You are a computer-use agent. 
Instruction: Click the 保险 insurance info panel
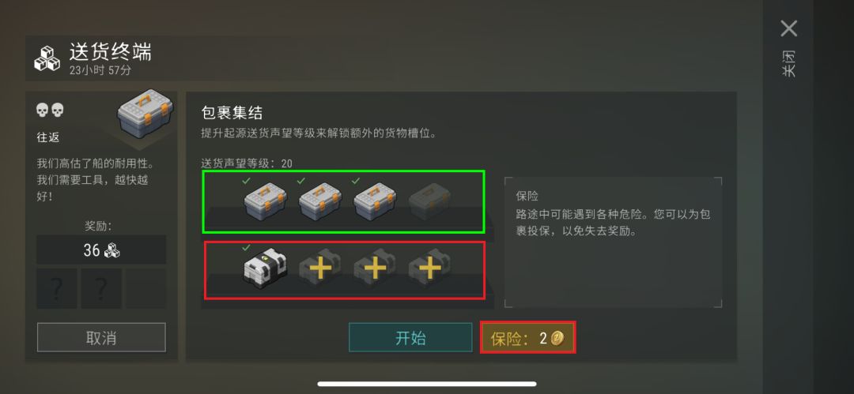pos(614,242)
